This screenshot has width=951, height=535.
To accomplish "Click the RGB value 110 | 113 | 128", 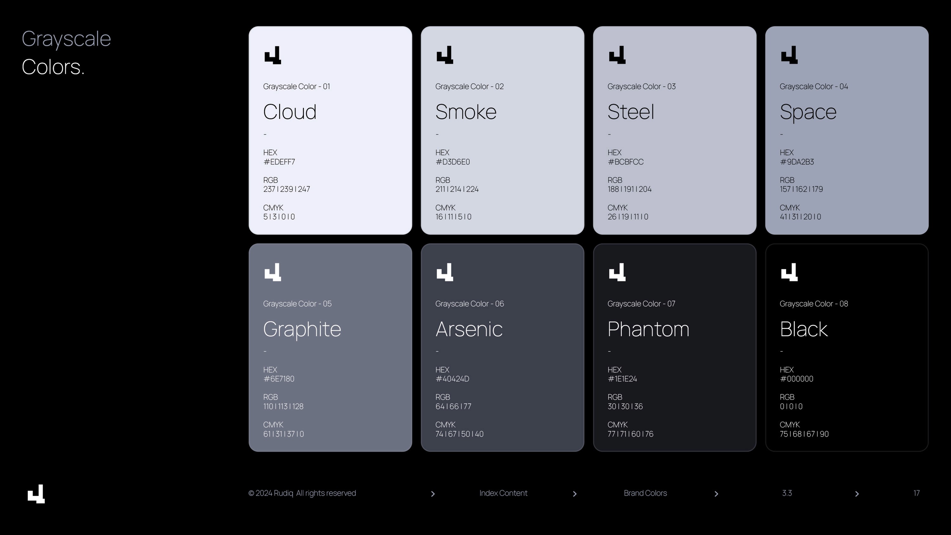I will (284, 407).
